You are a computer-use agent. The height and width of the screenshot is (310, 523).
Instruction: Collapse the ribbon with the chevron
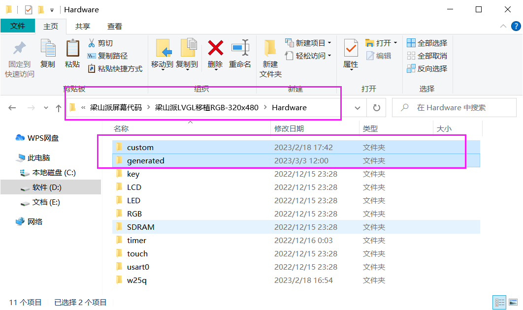(503, 26)
